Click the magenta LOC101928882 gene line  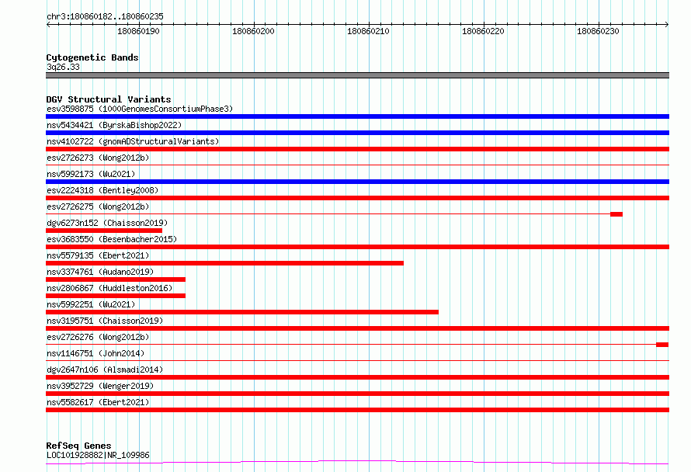(357, 463)
